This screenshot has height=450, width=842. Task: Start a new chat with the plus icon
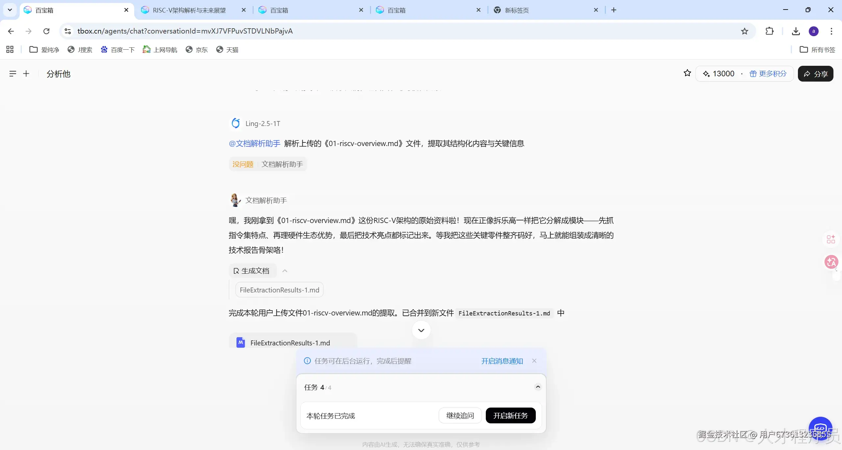pyautogui.click(x=26, y=73)
